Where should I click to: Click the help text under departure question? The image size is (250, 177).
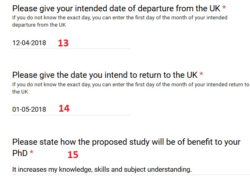pos(120,21)
